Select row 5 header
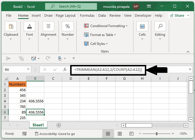Viewport: 195px width, 140px height. click(x=5, y=107)
